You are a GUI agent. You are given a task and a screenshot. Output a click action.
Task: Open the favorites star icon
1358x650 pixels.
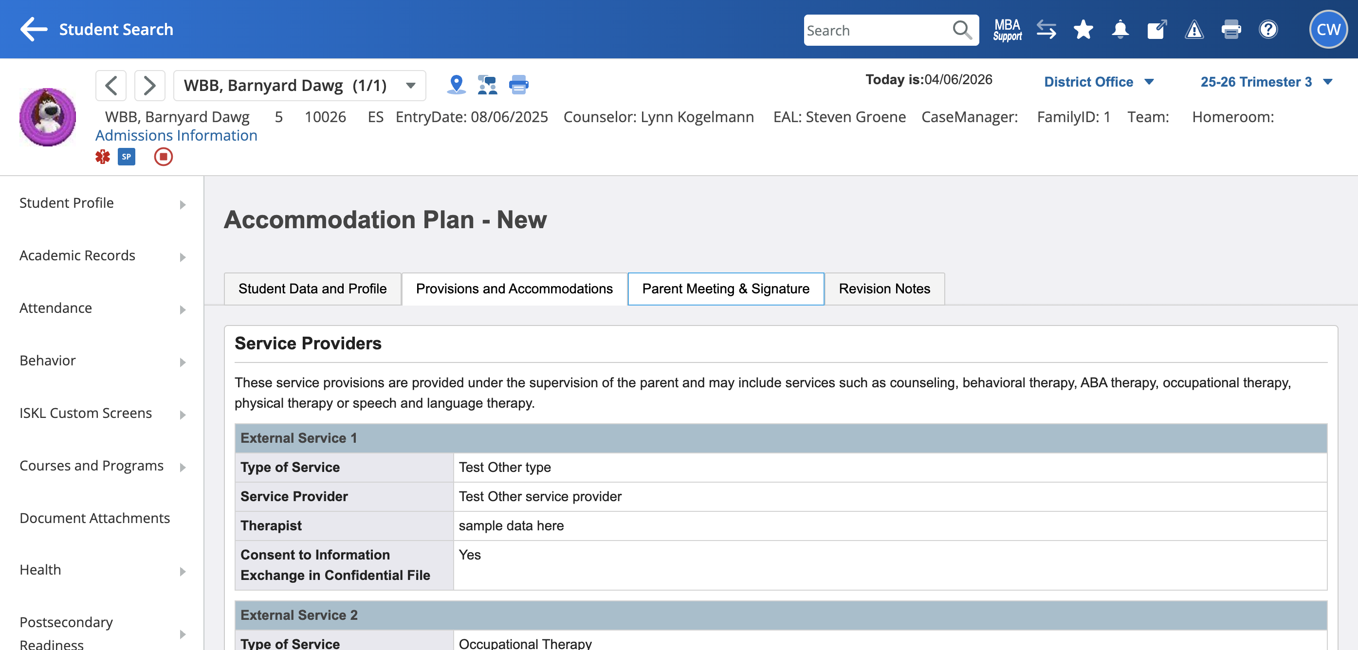(x=1083, y=30)
